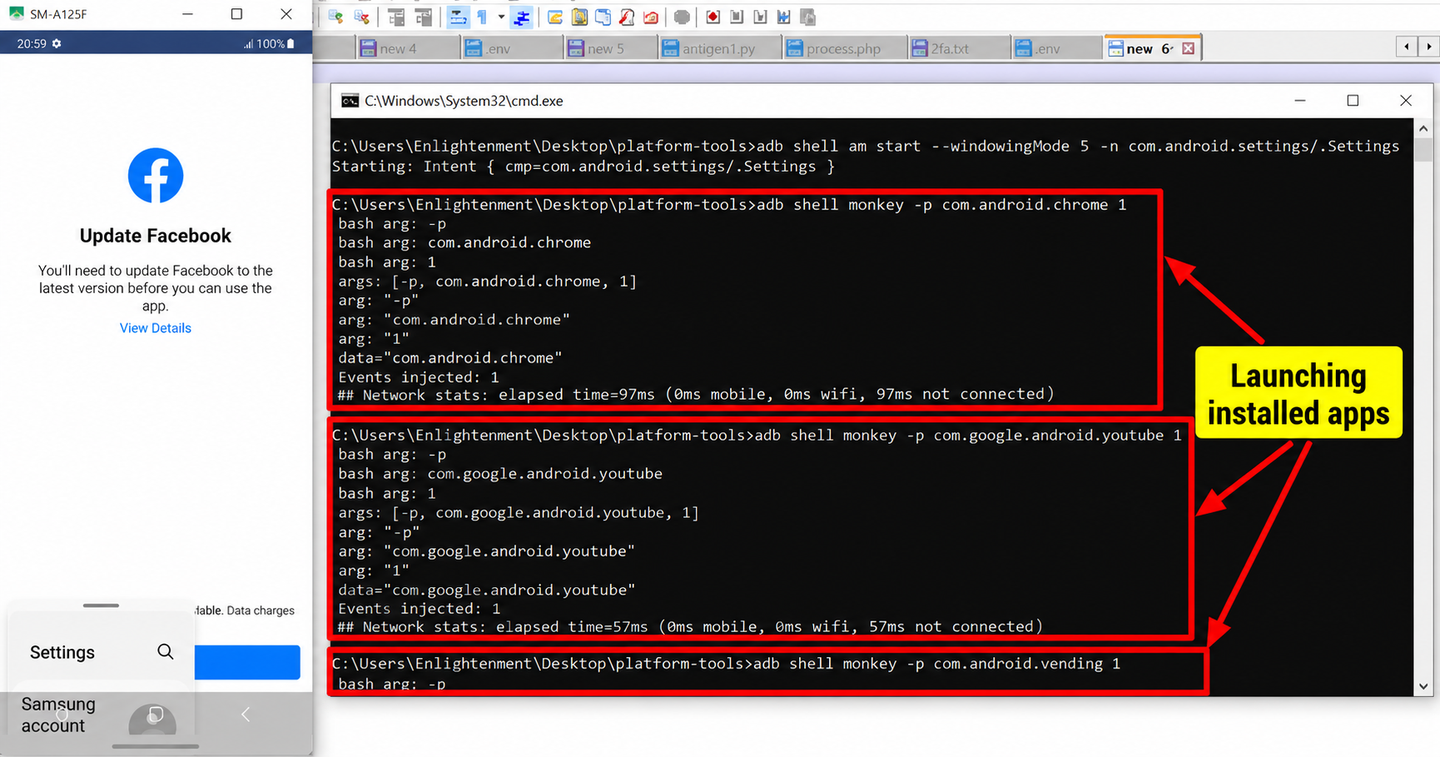Click the settings gear in phone status bar

pyautogui.click(x=57, y=43)
